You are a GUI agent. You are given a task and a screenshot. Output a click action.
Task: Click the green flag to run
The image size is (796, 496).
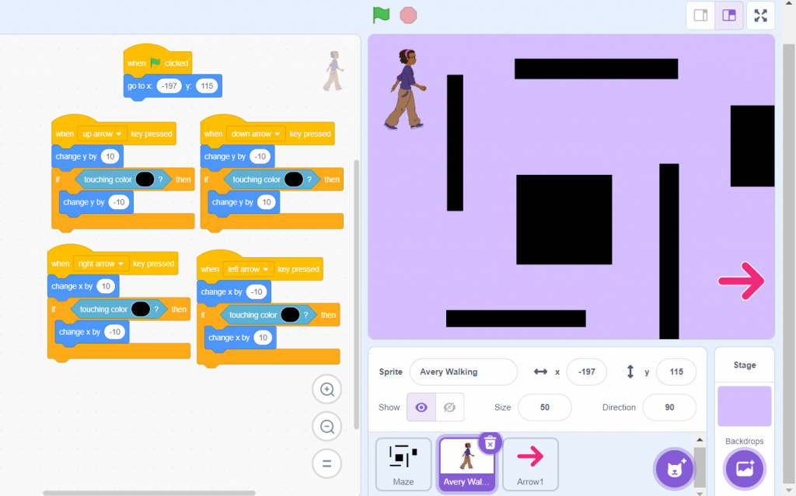[381, 16]
